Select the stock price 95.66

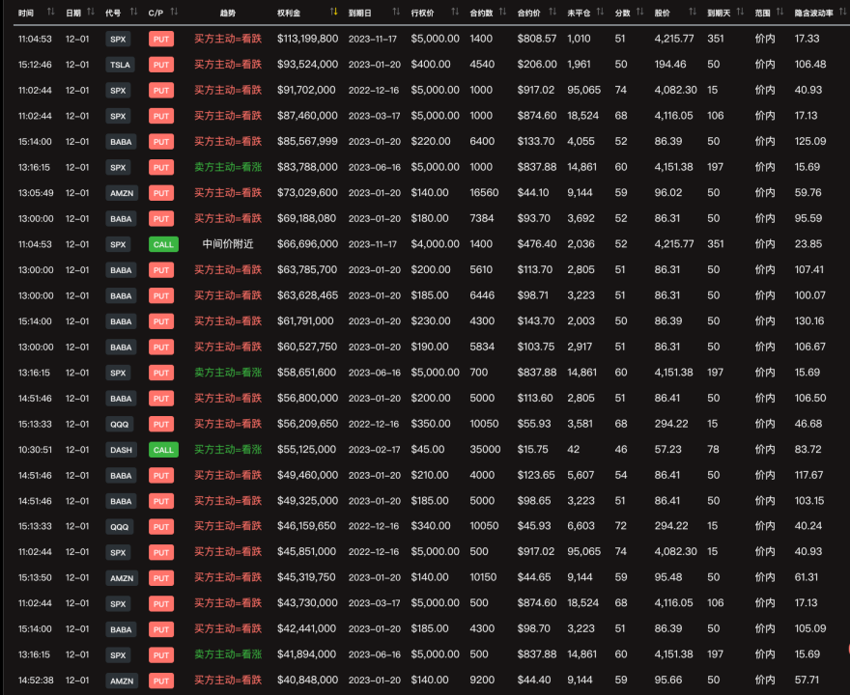[667, 681]
